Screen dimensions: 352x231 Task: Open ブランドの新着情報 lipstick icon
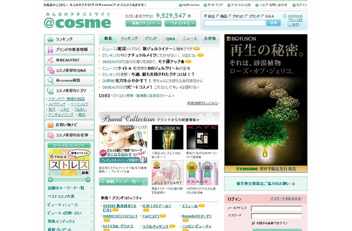pyautogui.click(x=50, y=50)
